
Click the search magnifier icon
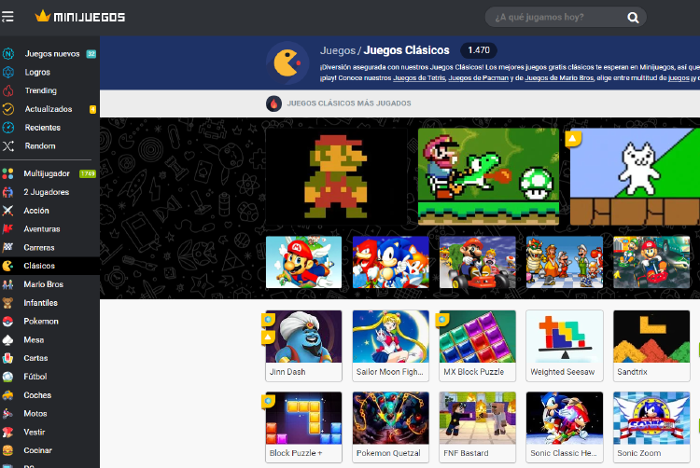(x=633, y=18)
